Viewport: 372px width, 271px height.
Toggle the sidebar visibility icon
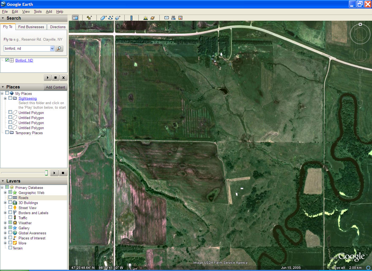(75, 18)
